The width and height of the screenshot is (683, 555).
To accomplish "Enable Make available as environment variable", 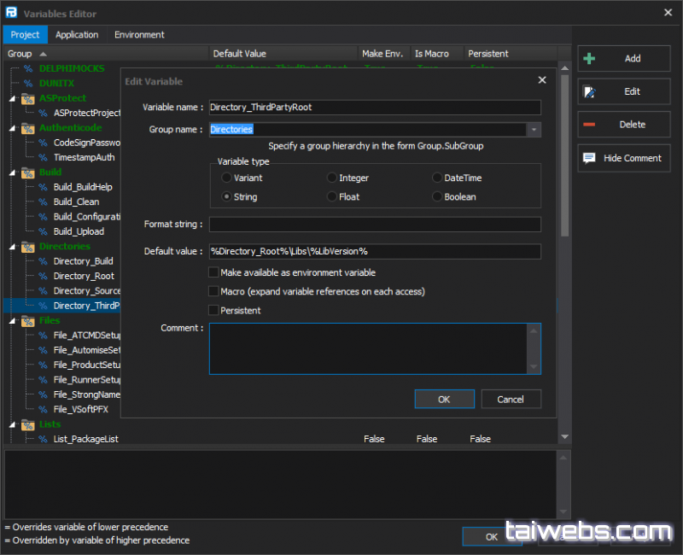I will pyautogui.click(x=213, y=273).
